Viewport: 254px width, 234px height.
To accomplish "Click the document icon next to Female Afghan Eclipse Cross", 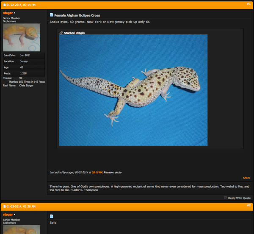I will 52,15.
